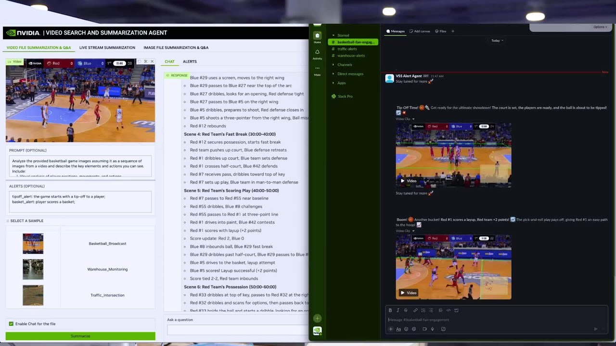Expand the Direct messages section in Slack
This screenshot has width=616, height=346.
tap(333, 74)
